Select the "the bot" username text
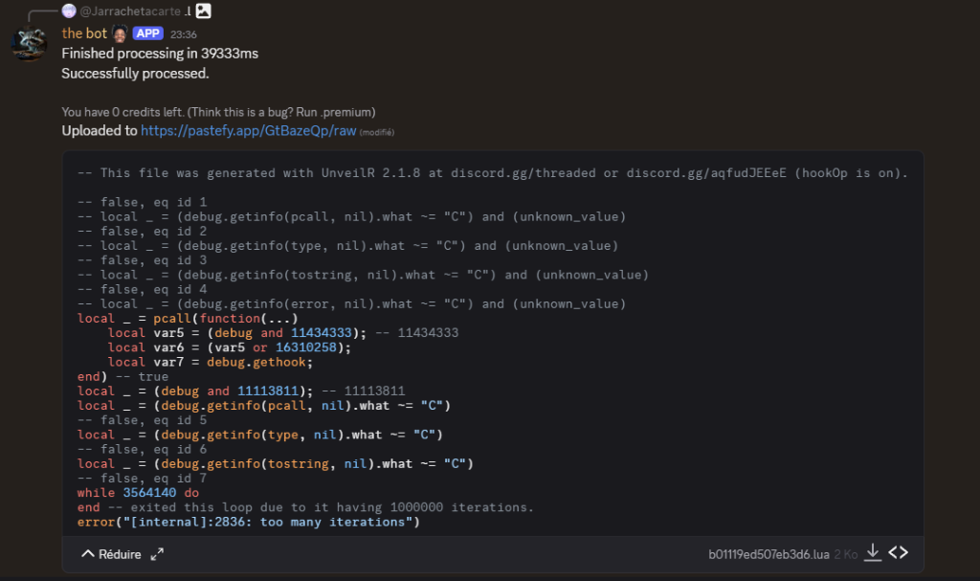 84,33
